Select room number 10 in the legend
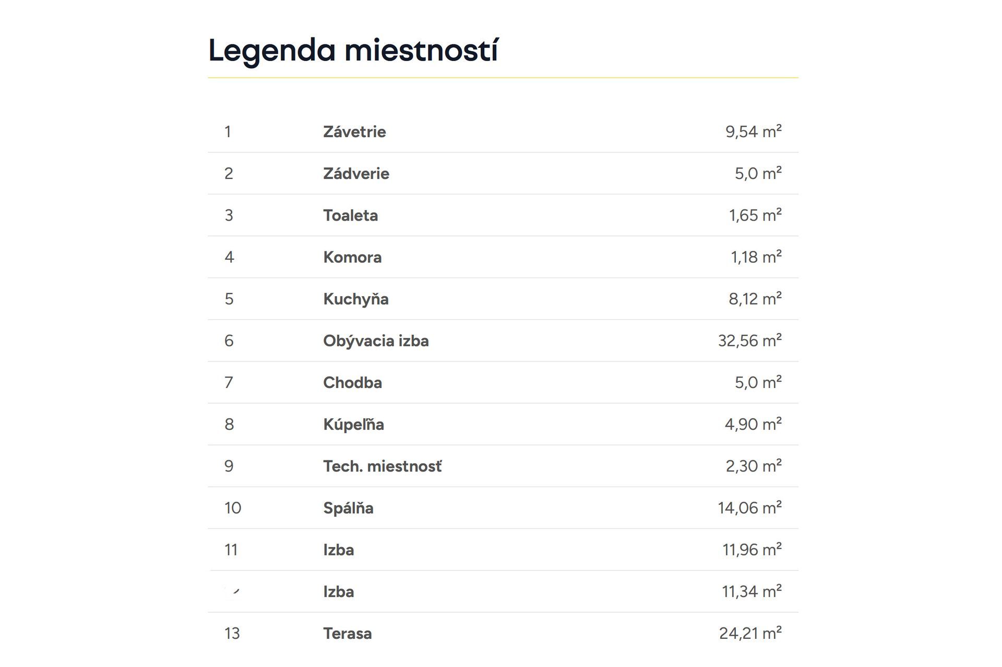Viewport: 1002px width, 667px height. [x=233, y=508]
